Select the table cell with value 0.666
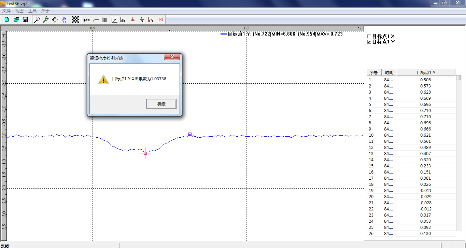 (426, 129)
